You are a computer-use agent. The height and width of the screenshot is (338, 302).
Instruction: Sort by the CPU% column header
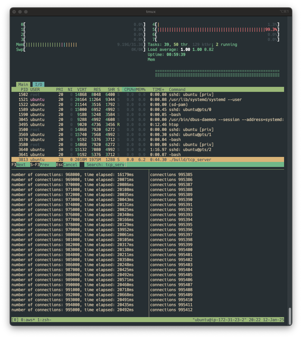[129, 90]
